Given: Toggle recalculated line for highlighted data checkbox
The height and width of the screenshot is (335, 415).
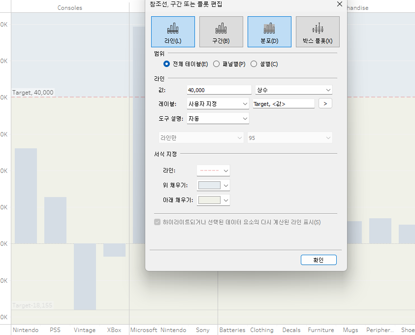Looking at the screenshot, I should [157, 222].
